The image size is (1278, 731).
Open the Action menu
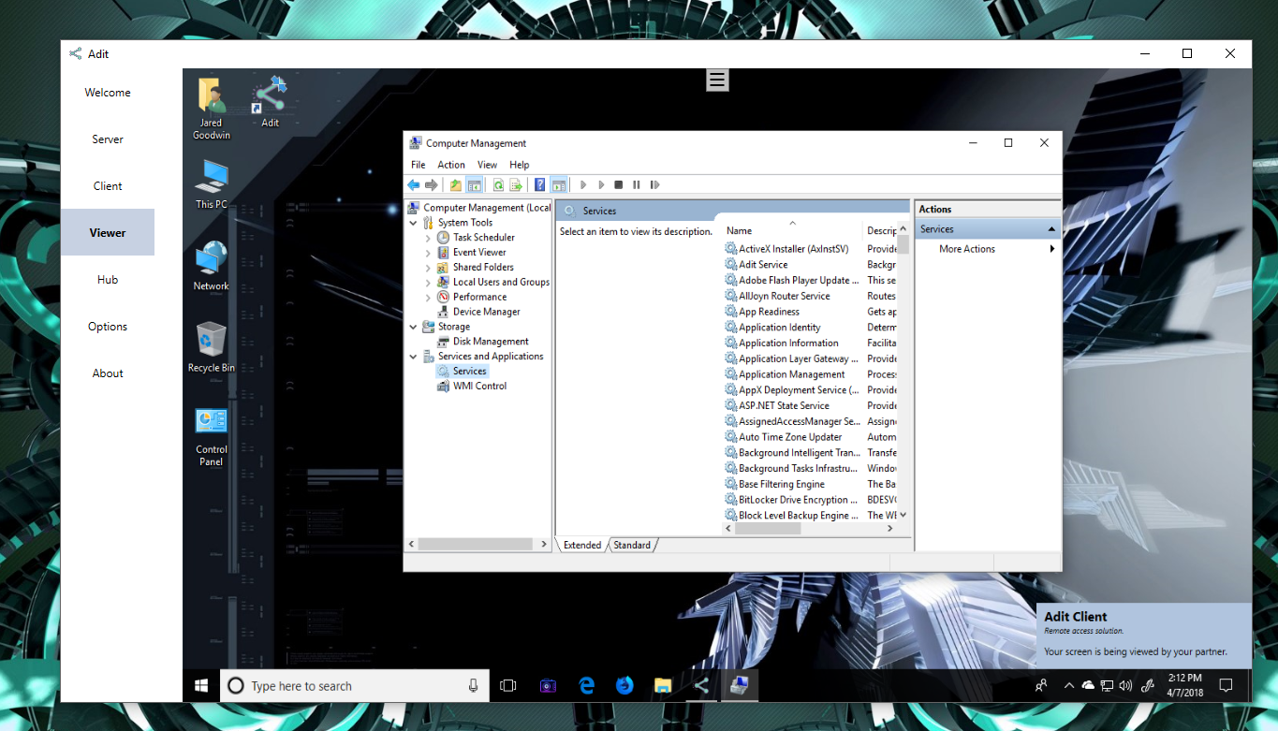[450, 164]
